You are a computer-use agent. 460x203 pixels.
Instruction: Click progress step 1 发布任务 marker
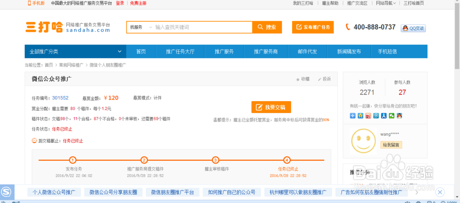[73, 160]
